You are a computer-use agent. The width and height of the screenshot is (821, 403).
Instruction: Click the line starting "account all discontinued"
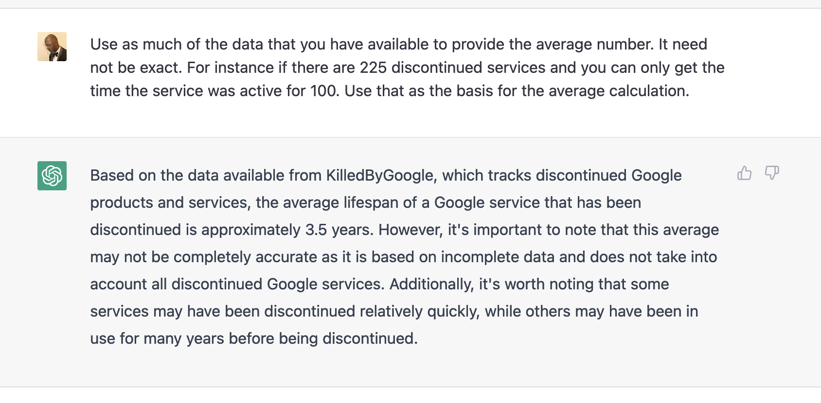379,284
